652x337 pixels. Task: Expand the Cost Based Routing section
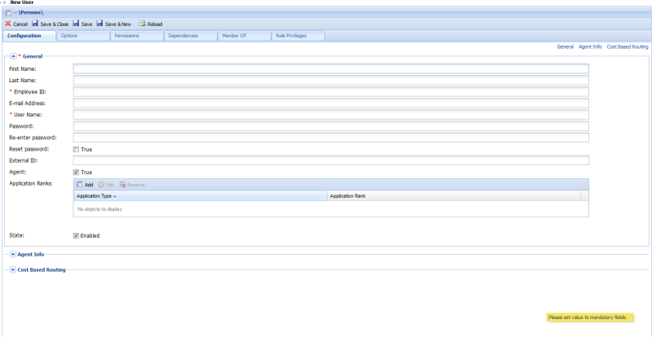pyautogui.click(x=13, y=269)
